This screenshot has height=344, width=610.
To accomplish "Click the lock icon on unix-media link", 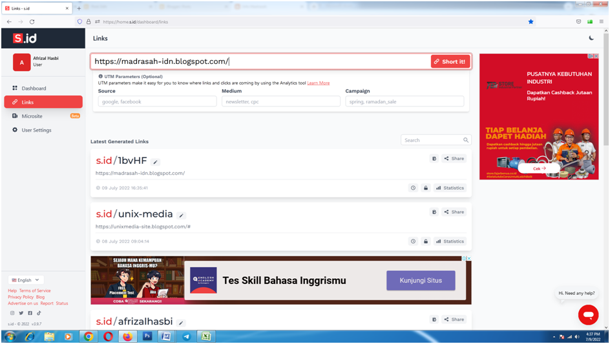I will 426,241.
